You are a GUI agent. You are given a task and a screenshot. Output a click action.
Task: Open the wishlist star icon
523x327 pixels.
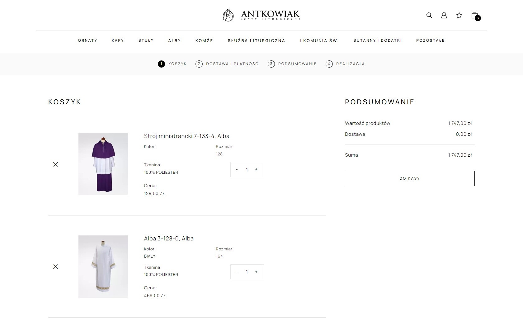459,15
